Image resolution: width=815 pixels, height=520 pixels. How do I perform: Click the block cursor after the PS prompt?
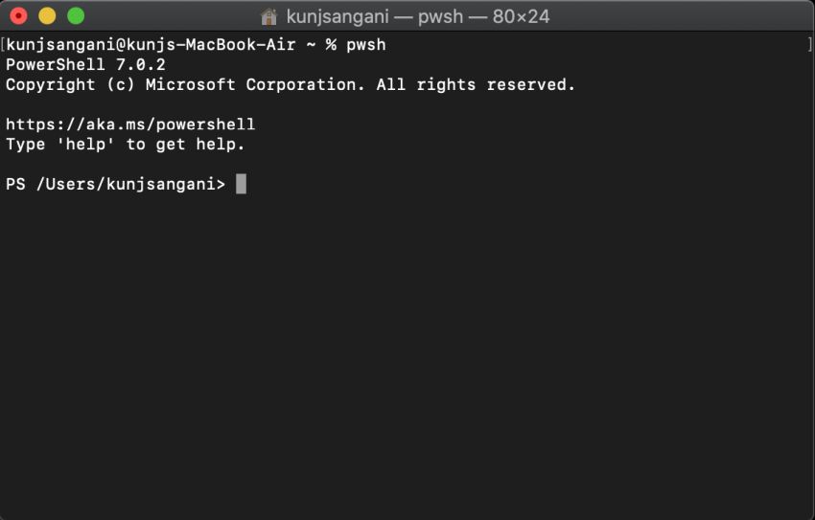coord(242,184)
